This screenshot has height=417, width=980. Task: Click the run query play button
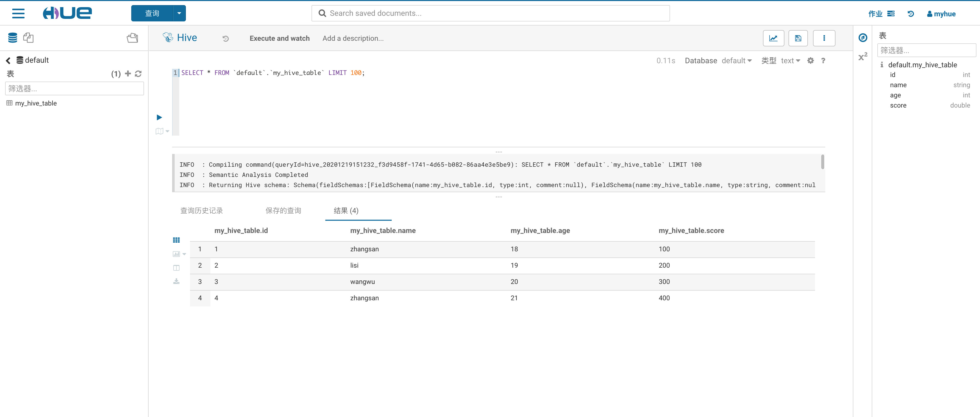pyautogui.click(x=159, y=117)
